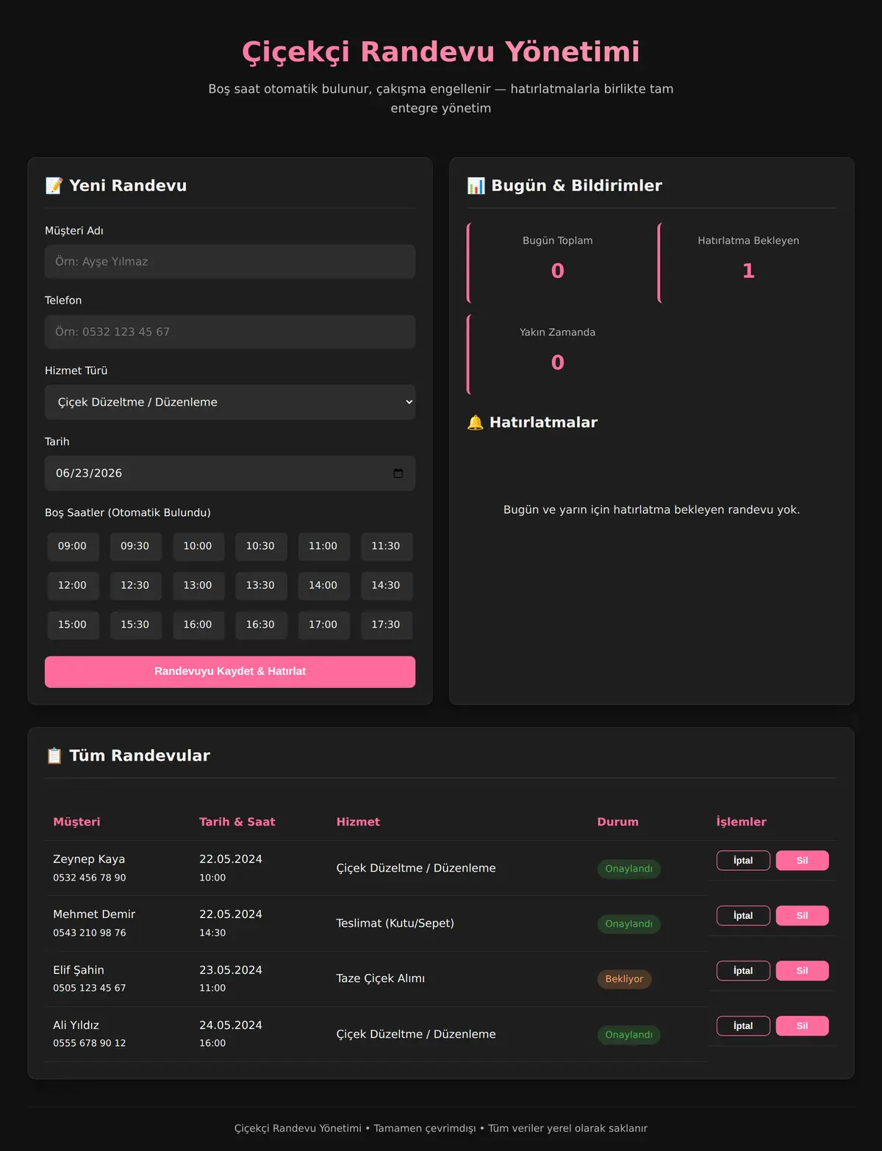
Task: Pick the 13:30 time slot
Action: click(x=260, y=585)
